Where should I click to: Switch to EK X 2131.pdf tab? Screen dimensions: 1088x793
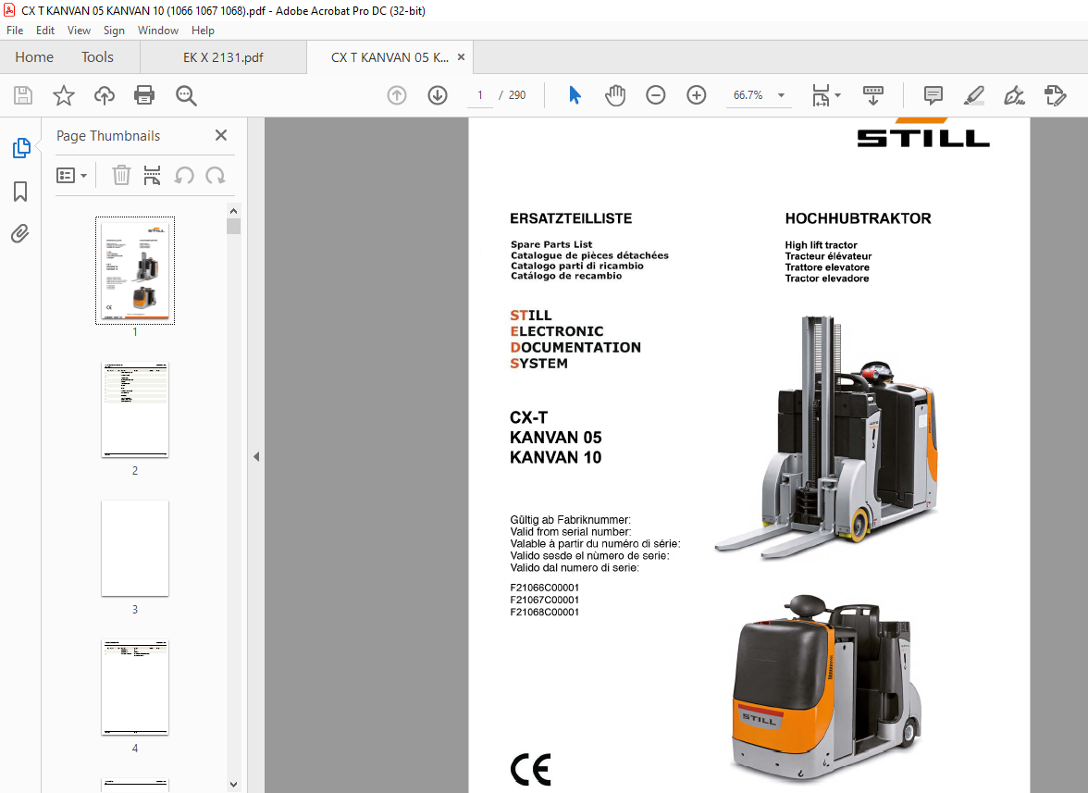(x=223, y=57)
